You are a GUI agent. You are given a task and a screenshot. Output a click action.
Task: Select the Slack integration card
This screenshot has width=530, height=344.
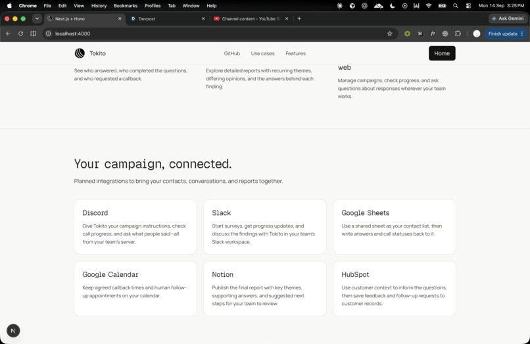coord(264,227)
